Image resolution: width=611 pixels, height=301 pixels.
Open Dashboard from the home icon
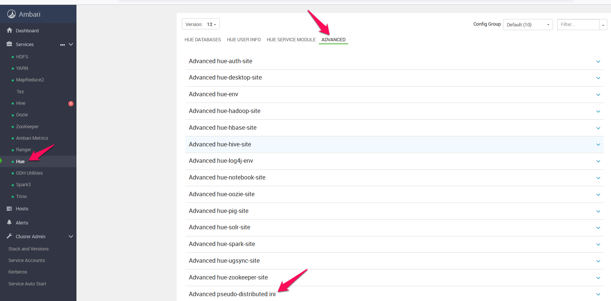(10, 30)
